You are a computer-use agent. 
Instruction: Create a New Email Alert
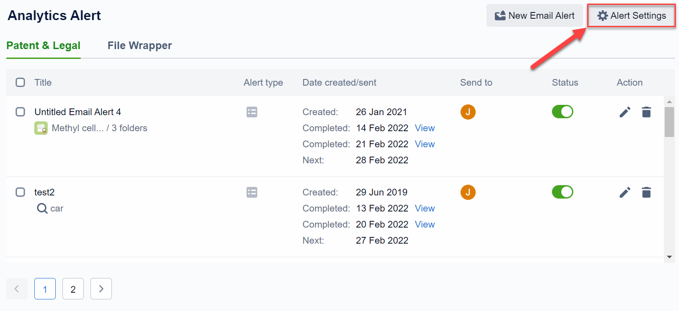(534, 16)
